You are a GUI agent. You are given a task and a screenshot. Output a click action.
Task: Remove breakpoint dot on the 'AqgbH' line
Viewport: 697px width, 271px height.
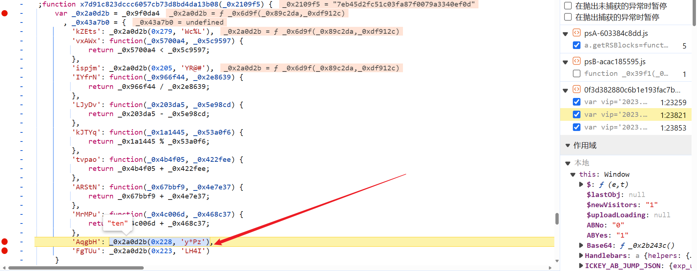click(x=5, y=242)
